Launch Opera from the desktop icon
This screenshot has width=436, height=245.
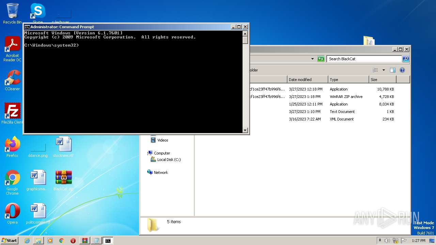pyautogui.click(x=12, y=214)
